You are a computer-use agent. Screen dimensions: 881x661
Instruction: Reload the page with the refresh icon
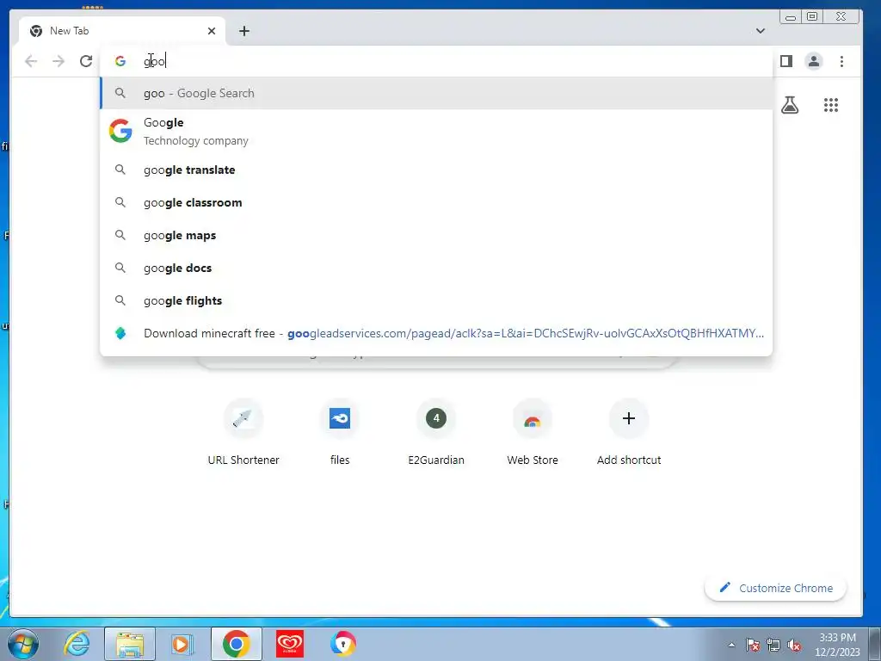(x=86, y=61)
